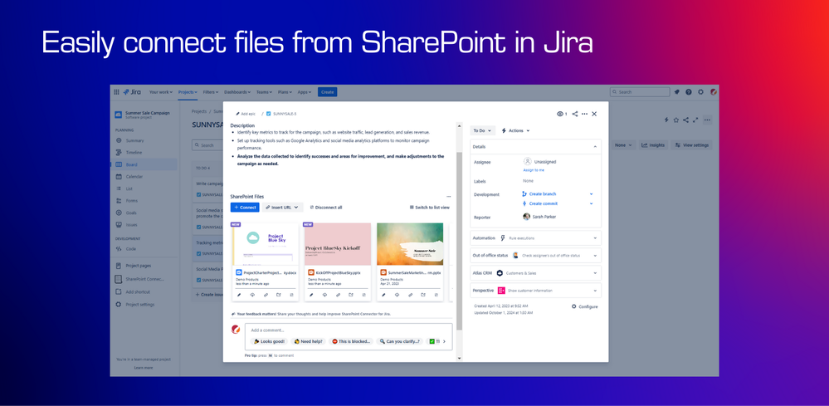The width and height of the screenshot is (829, 406).
Task: Disconnect the ProjectCharterProject docx file
Action: pos(292,295)
